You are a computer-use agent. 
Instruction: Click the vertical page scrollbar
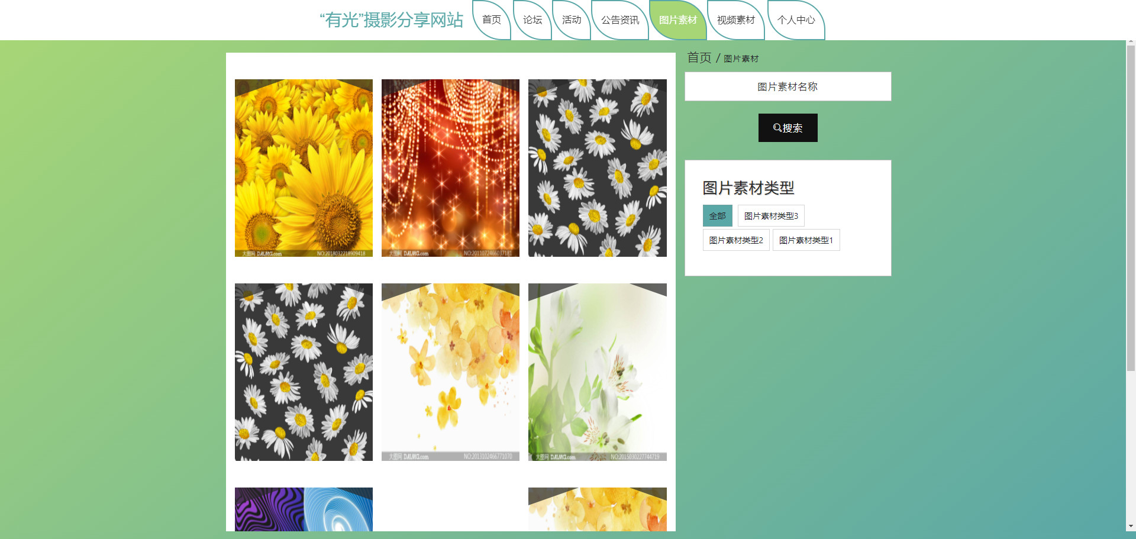(x=1131, y=208)
